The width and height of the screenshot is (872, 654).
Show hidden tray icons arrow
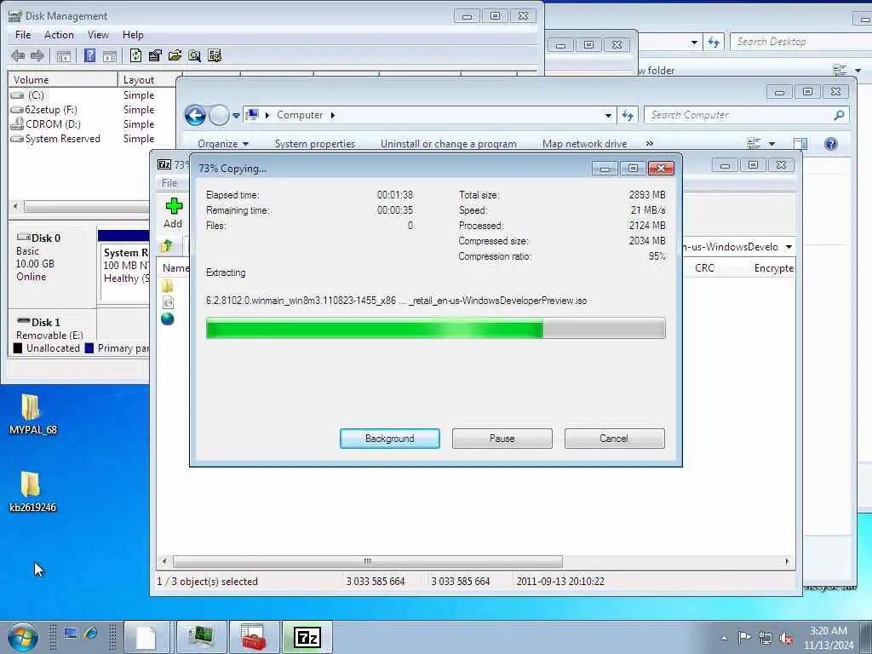[724, 639]
